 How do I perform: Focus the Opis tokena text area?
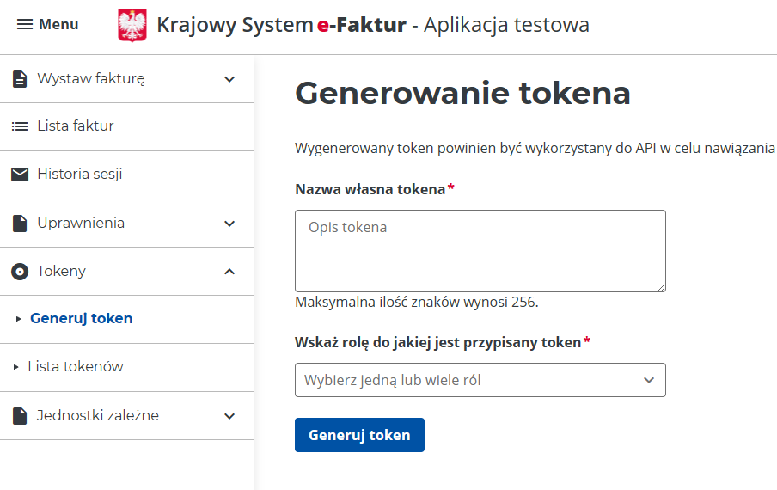(480, 250)
